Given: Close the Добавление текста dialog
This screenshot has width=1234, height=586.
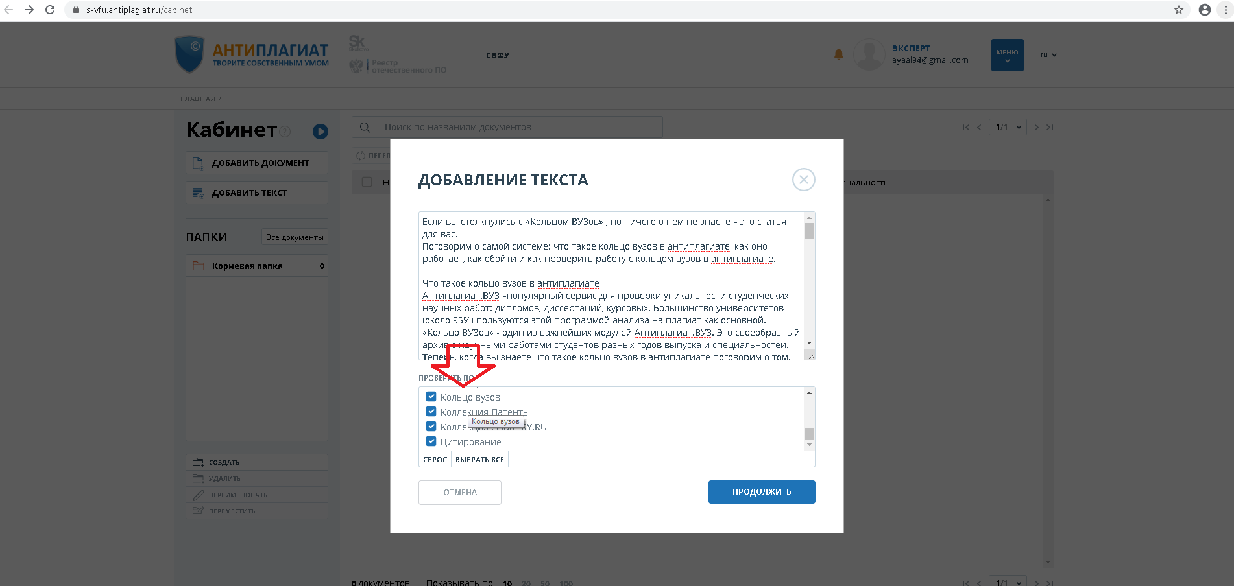Looking at the screenshot, I should coord(803,180).
